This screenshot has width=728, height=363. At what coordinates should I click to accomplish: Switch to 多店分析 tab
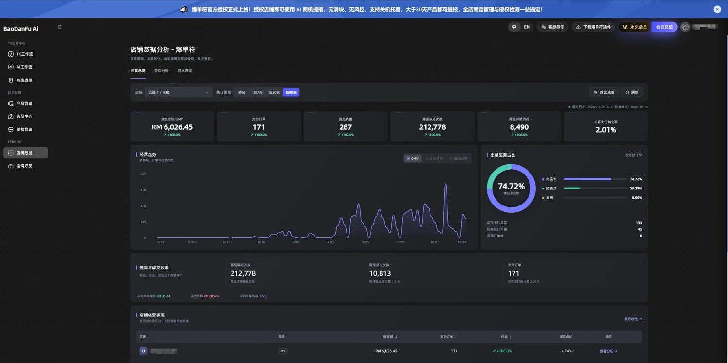162,71
